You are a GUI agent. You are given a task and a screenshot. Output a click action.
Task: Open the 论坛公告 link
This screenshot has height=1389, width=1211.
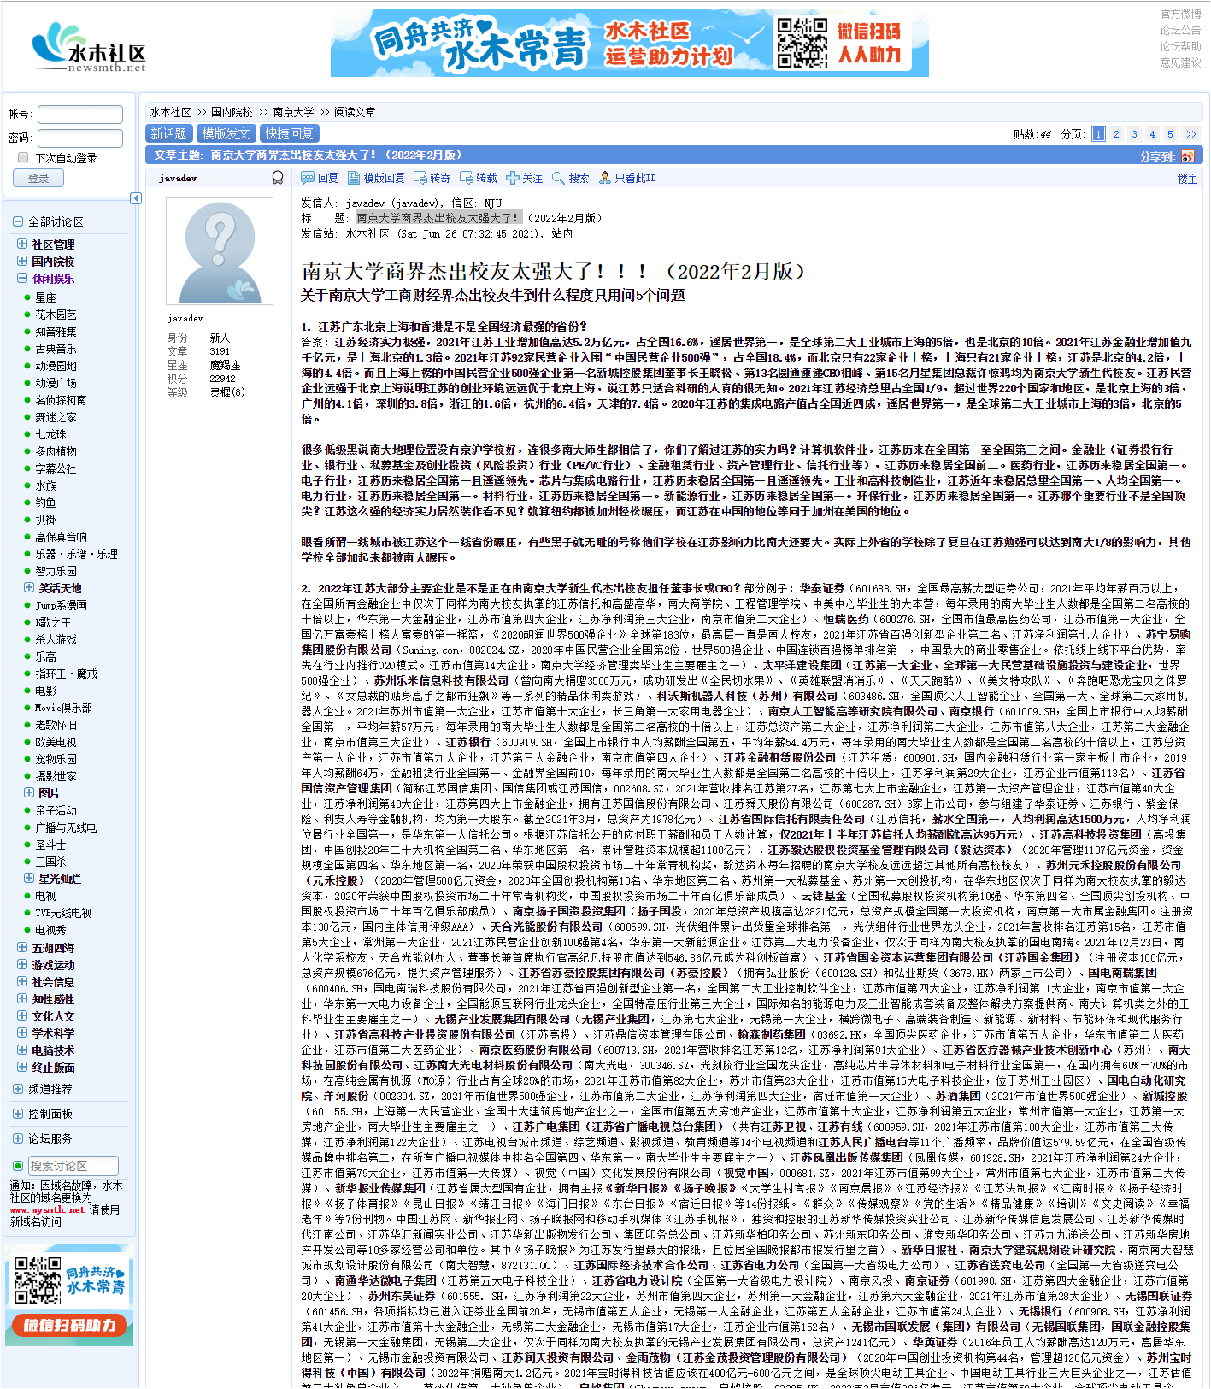click(x=1180, y=30)
